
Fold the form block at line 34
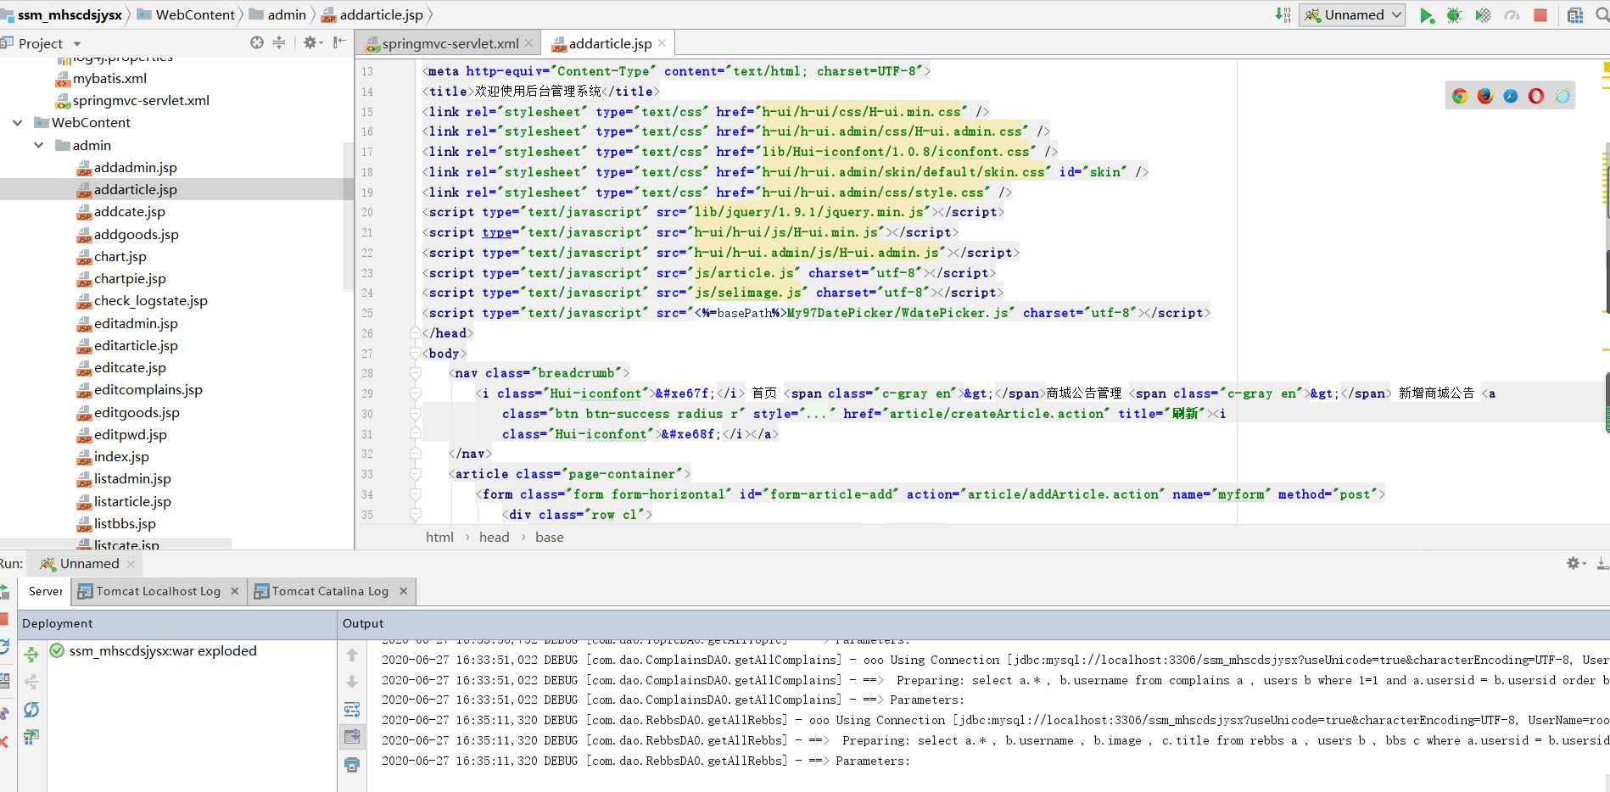[x=415, y=494]
